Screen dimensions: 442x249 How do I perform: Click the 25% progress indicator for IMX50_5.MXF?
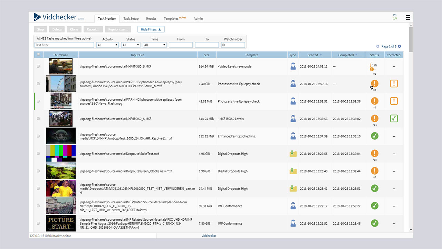tap(374, 66)
